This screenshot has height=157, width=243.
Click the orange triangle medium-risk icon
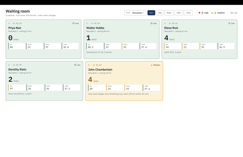click(212, 13)
